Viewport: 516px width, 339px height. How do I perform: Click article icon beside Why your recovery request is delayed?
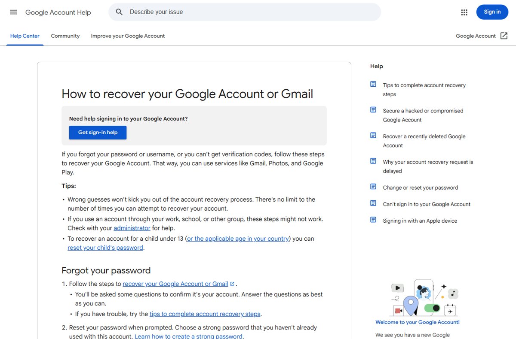[x=373, y=161]
